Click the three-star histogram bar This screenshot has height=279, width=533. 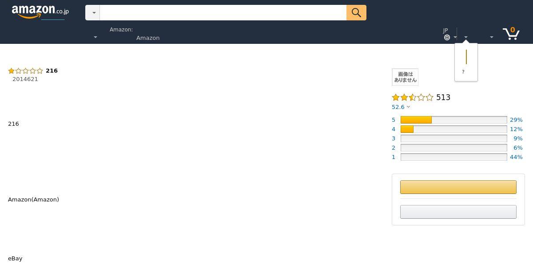pyautogui.click(x=453, y=139)
